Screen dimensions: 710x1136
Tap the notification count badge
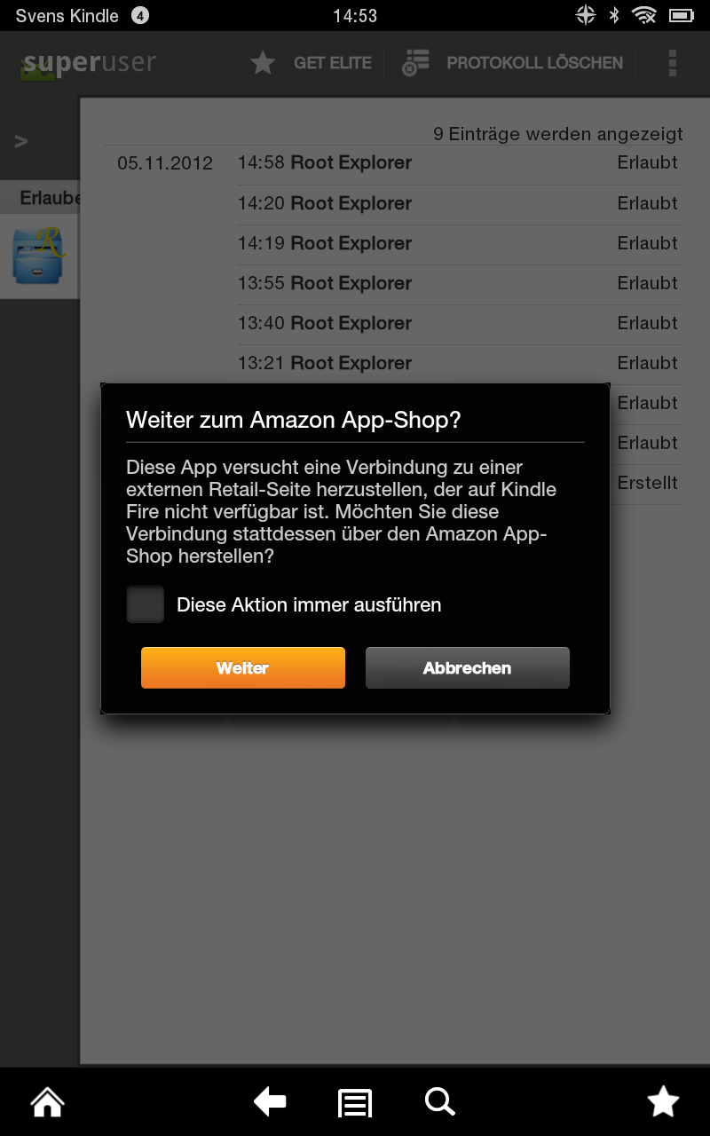(x=139, y=15)
